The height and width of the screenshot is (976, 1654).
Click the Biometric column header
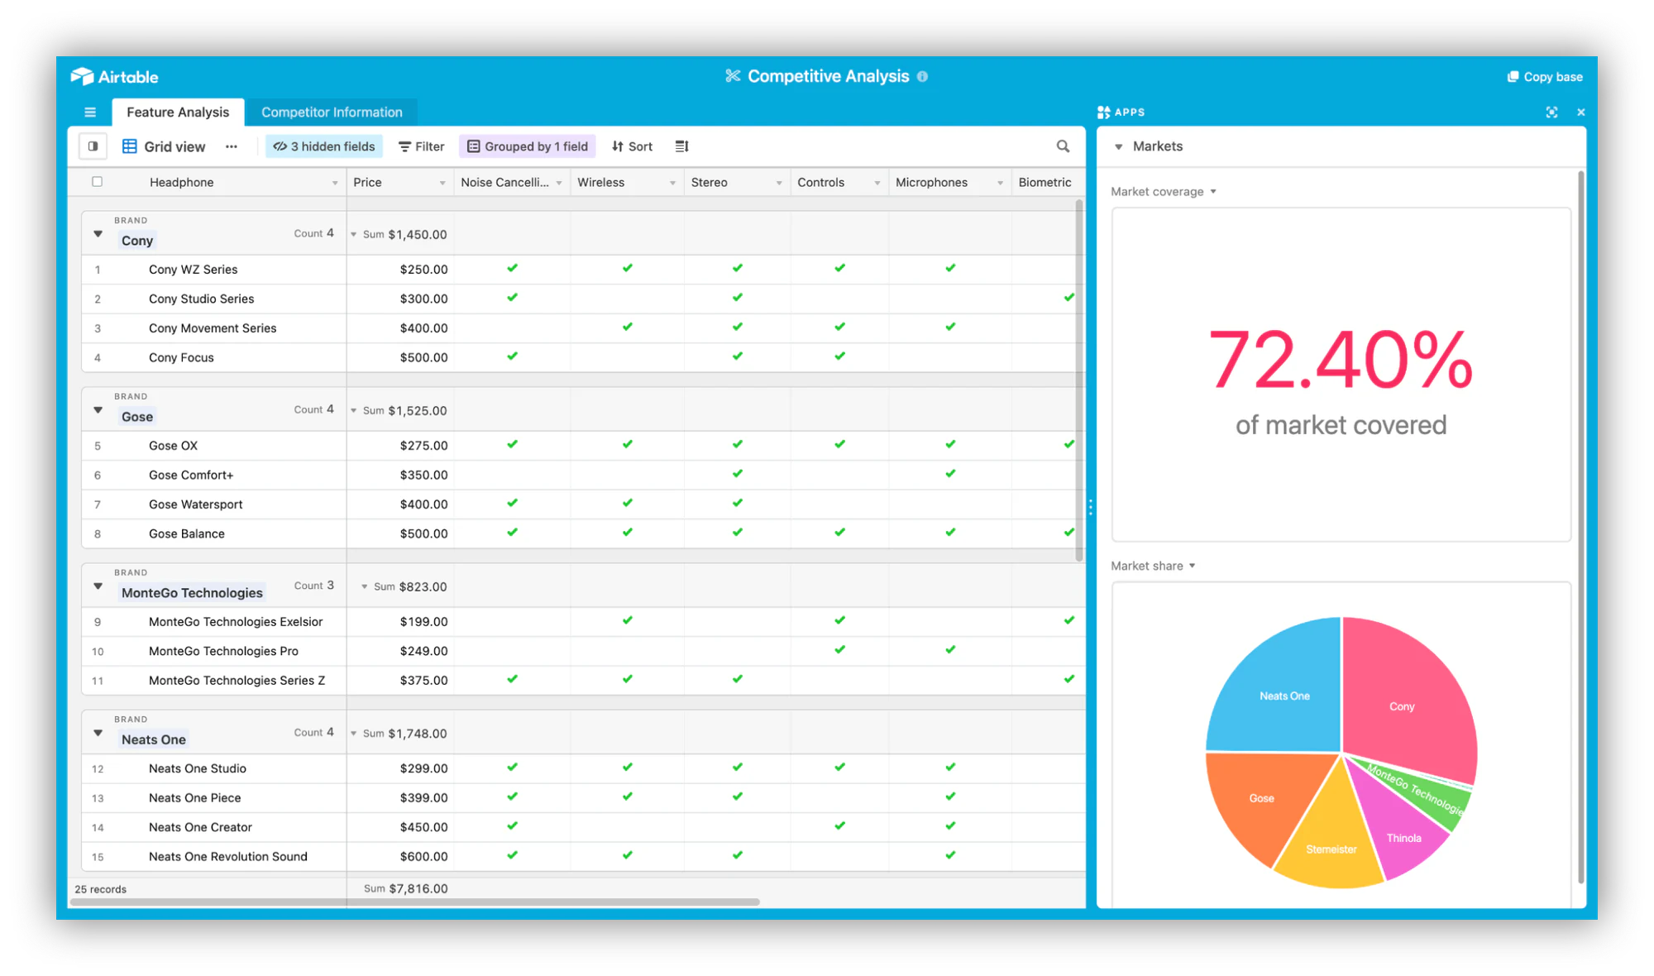[x=1047, y=182]
